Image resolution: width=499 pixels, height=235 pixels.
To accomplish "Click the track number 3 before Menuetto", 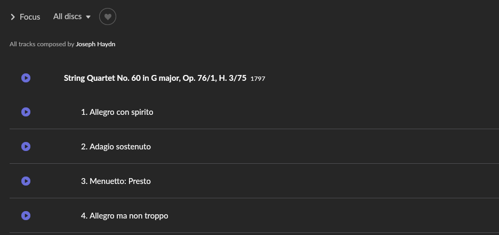I will pyautogui.click(x=84, y=181).
